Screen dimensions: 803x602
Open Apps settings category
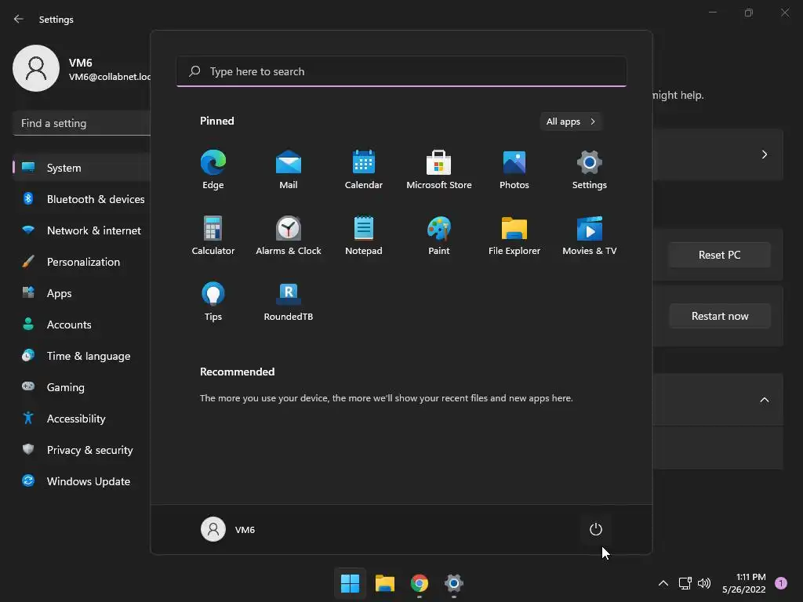pyautogui.click(x=82, y=293)
